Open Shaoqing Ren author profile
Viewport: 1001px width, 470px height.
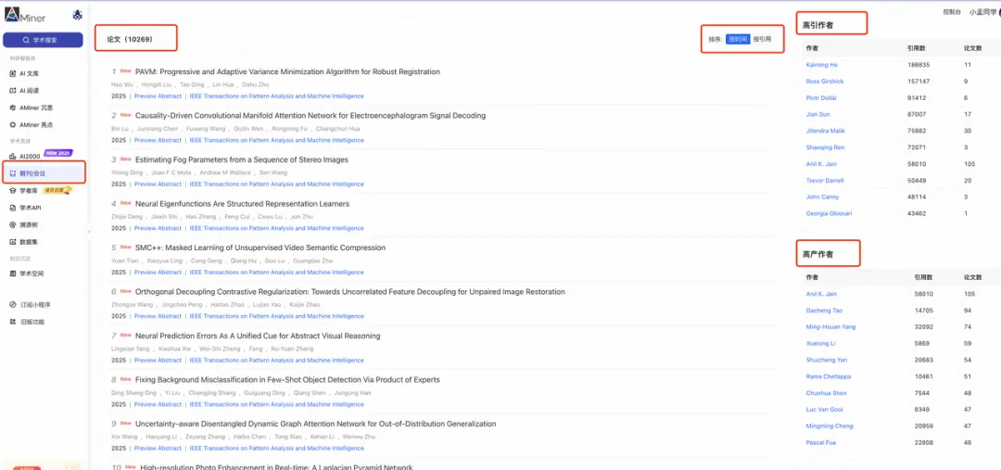825,147
